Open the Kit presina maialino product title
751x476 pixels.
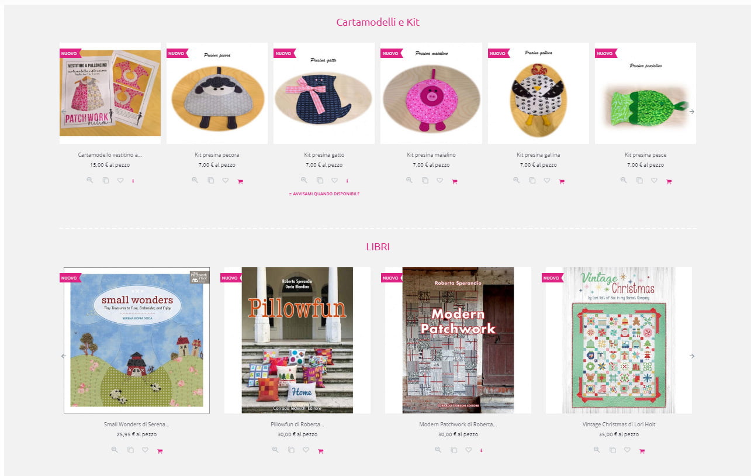point(431,155)
